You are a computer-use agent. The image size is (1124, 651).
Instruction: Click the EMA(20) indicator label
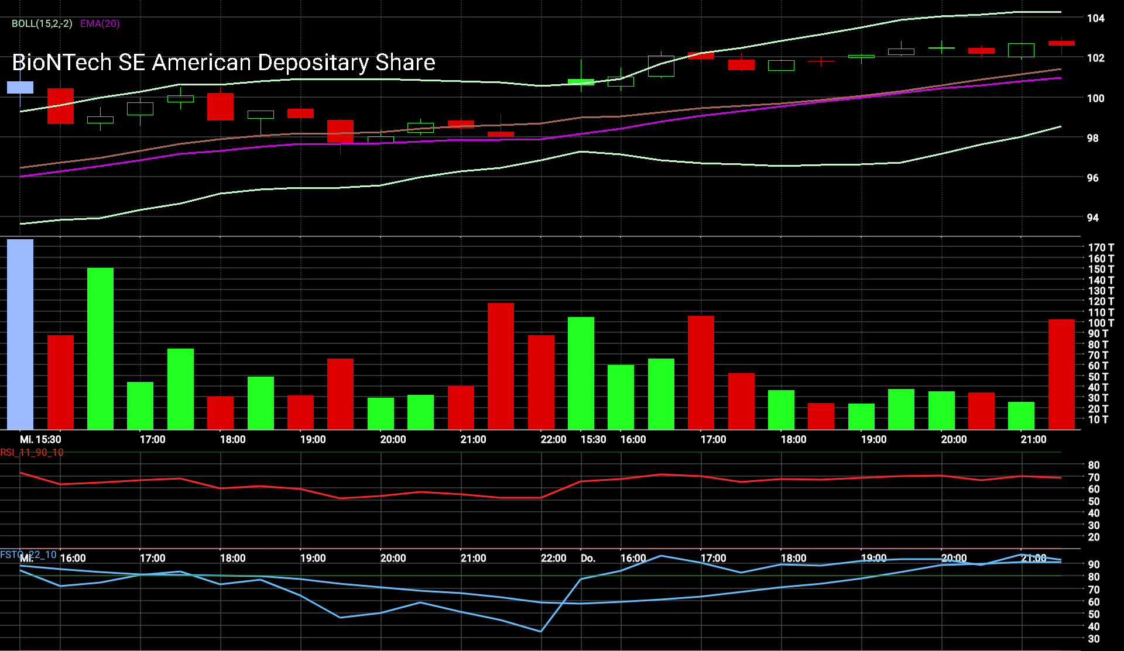pyautogui.click(x=100, y=23)
